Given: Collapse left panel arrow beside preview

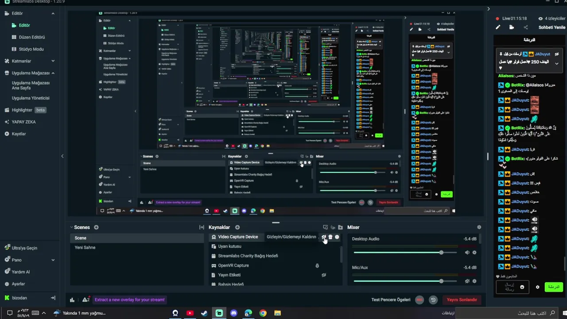Looking at the screenshot, I should click(62, 156).
